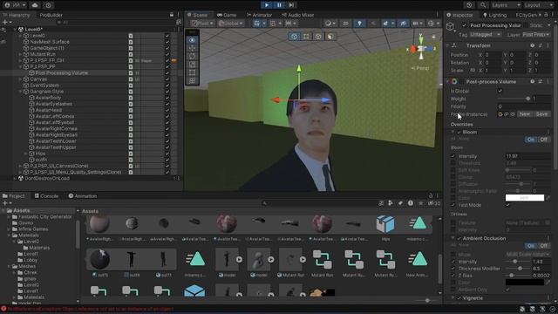Open the Audio Mixer tab

click(298, 15)
